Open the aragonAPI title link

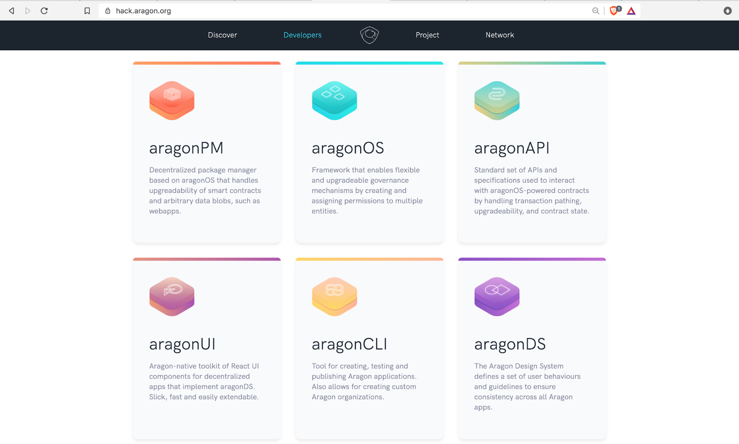tap(512, 149)
